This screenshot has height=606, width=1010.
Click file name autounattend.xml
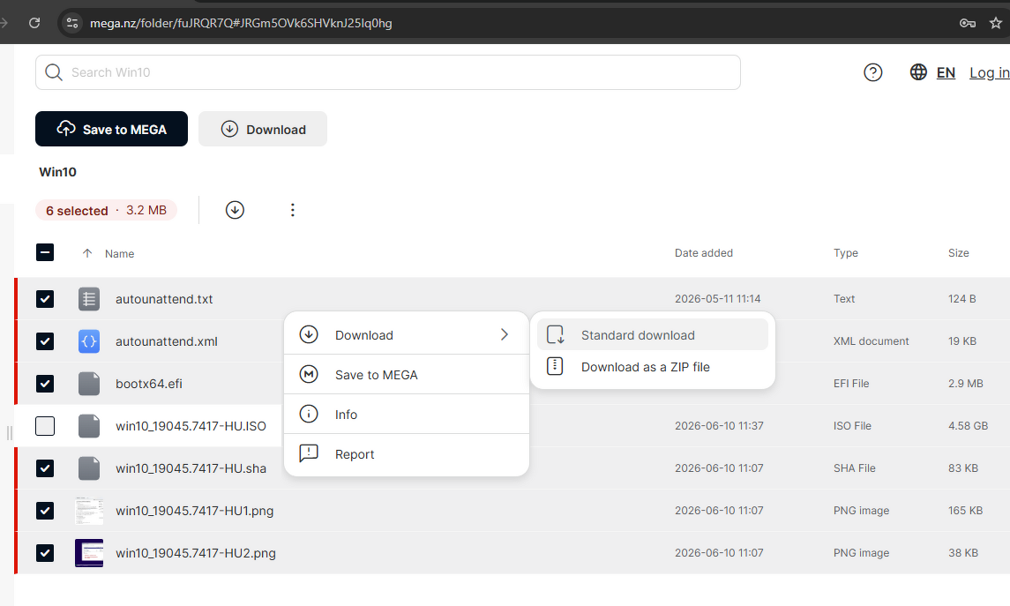point(167,341)
